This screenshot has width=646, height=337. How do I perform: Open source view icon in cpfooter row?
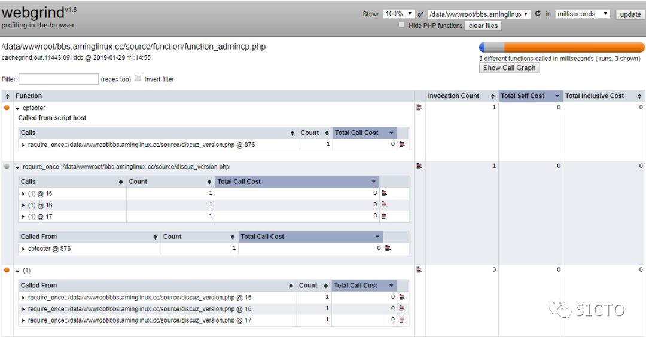[x=419, y=108]
